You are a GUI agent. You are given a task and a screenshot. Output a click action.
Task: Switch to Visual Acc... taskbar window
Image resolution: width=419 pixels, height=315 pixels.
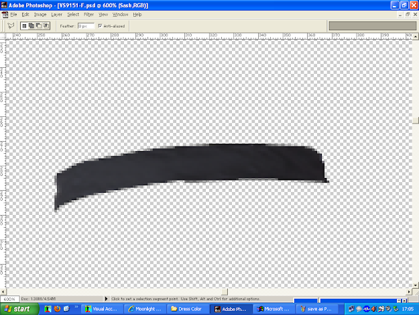point(102,309)
